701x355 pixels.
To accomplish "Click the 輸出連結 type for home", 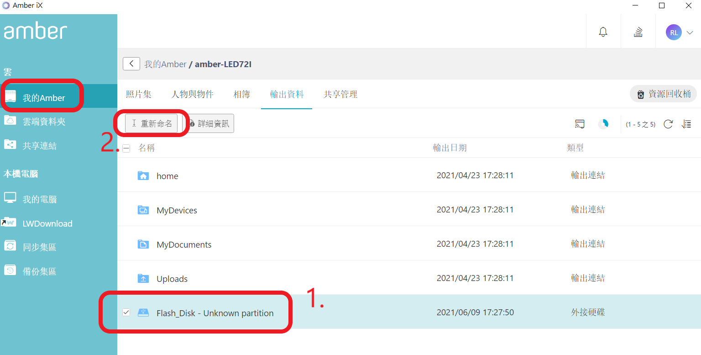I will click(588, 175).
